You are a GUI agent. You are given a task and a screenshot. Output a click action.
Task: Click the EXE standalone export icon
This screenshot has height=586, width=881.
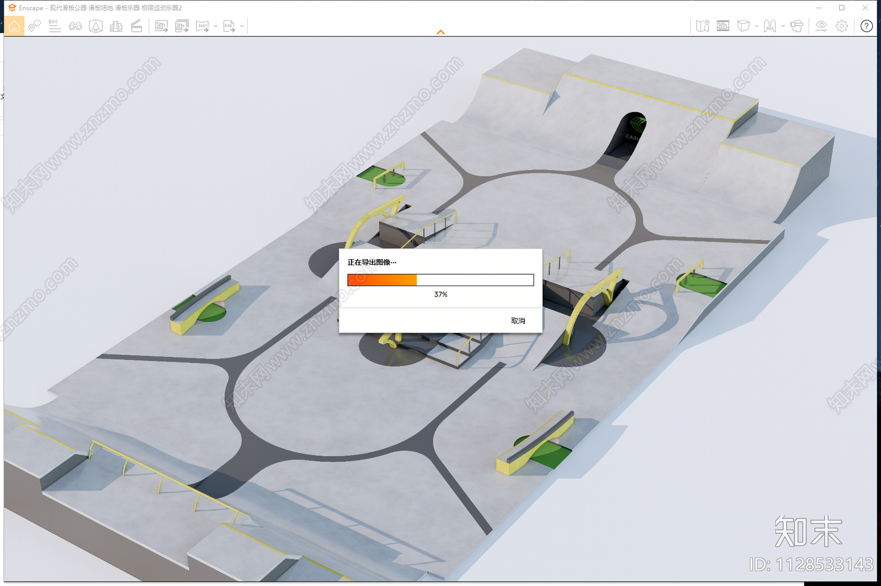point(230,26)
